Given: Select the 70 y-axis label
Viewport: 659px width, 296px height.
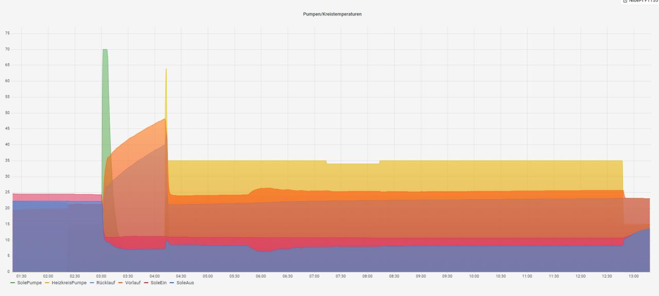Looking at the screenshot, I should click(7, 49).
